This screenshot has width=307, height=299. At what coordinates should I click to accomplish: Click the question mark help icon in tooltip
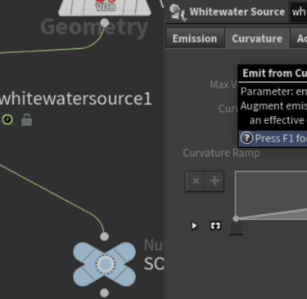(246, 138)
